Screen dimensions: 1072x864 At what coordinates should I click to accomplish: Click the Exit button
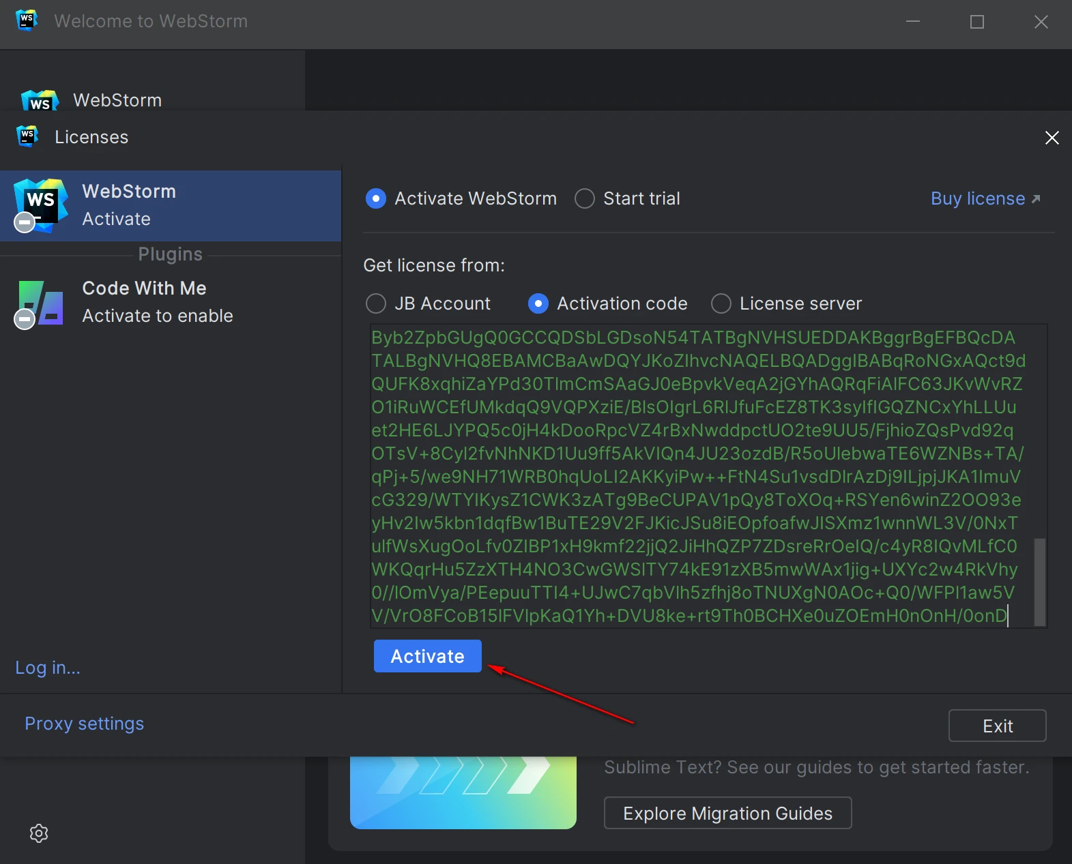(998, 726)
